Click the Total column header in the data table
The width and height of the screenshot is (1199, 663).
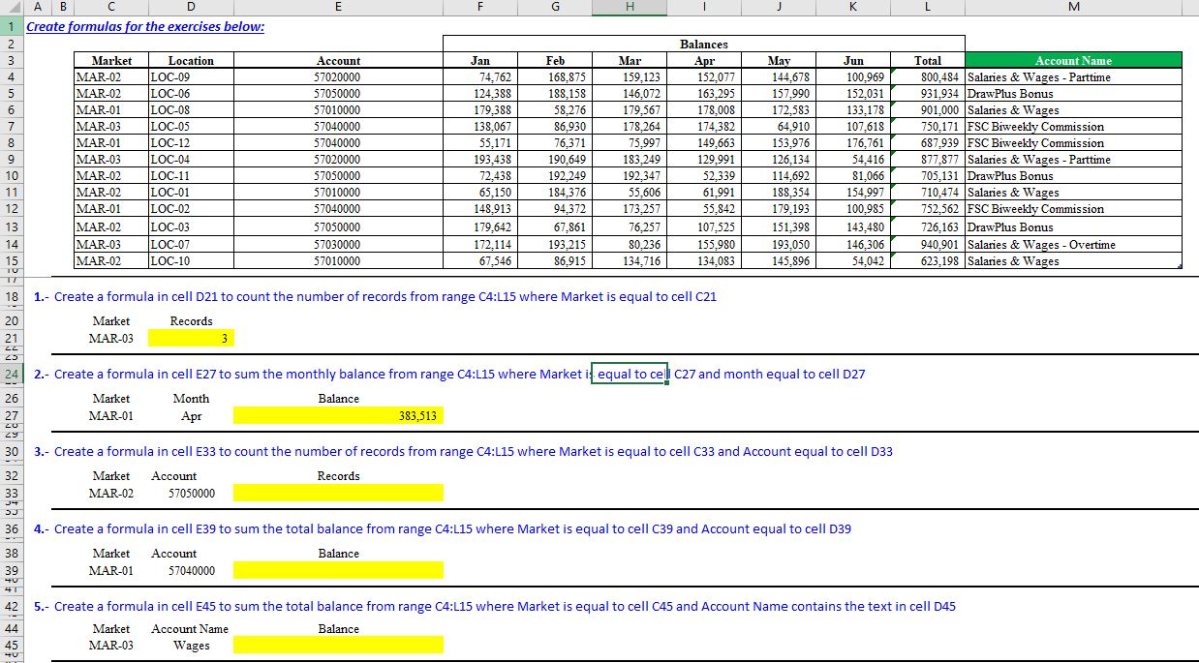[927, 59]
